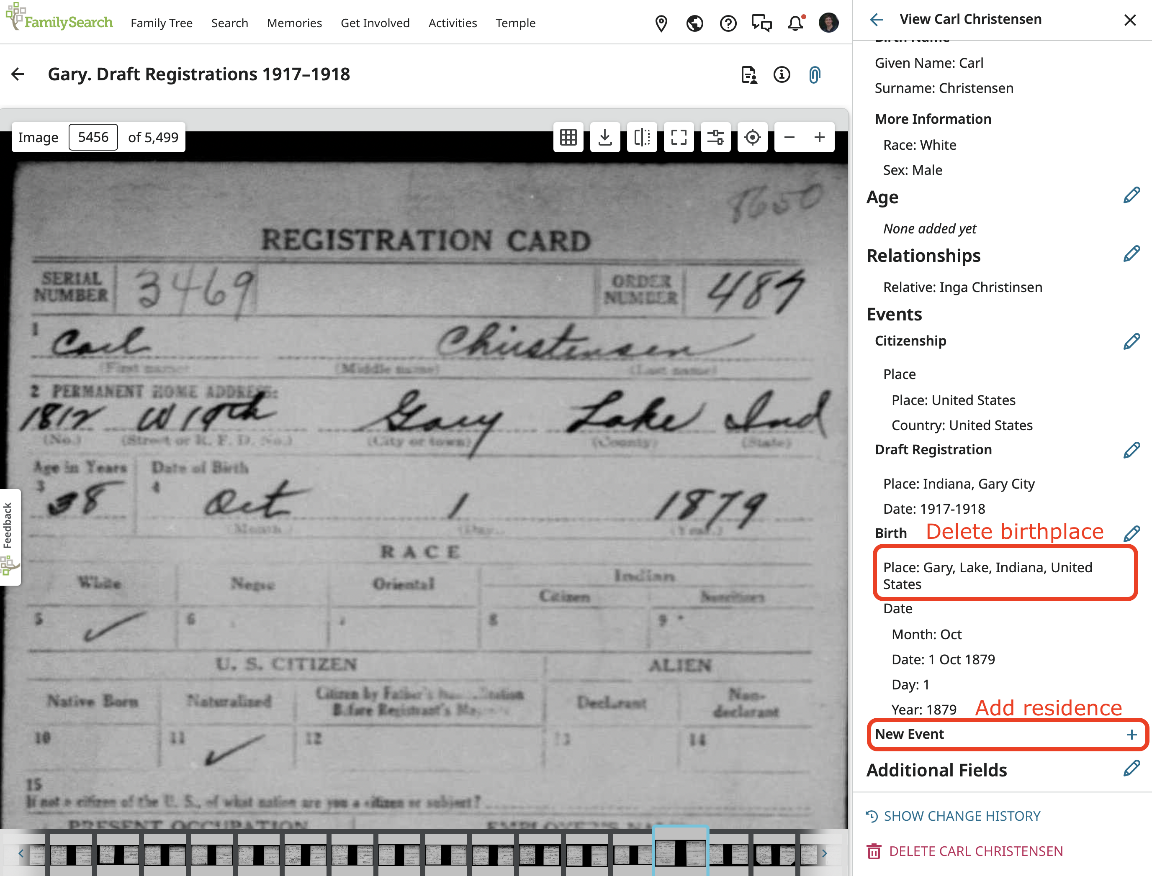This screenshot has height=876, width=1152.
Task: Select 'Sex: Male' text
Action: pos(913,170)
